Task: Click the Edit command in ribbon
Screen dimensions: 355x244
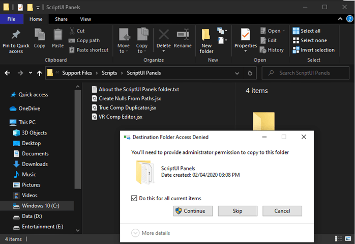Action: (x=269, y=40)
